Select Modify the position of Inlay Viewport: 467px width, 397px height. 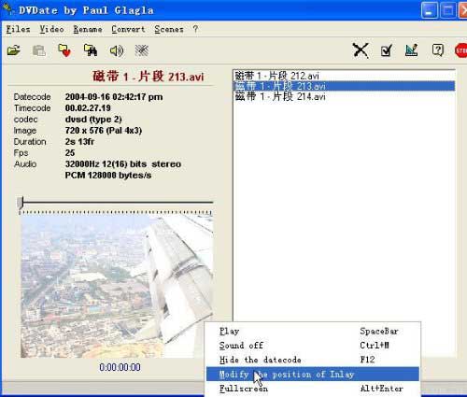pos(313,374)
